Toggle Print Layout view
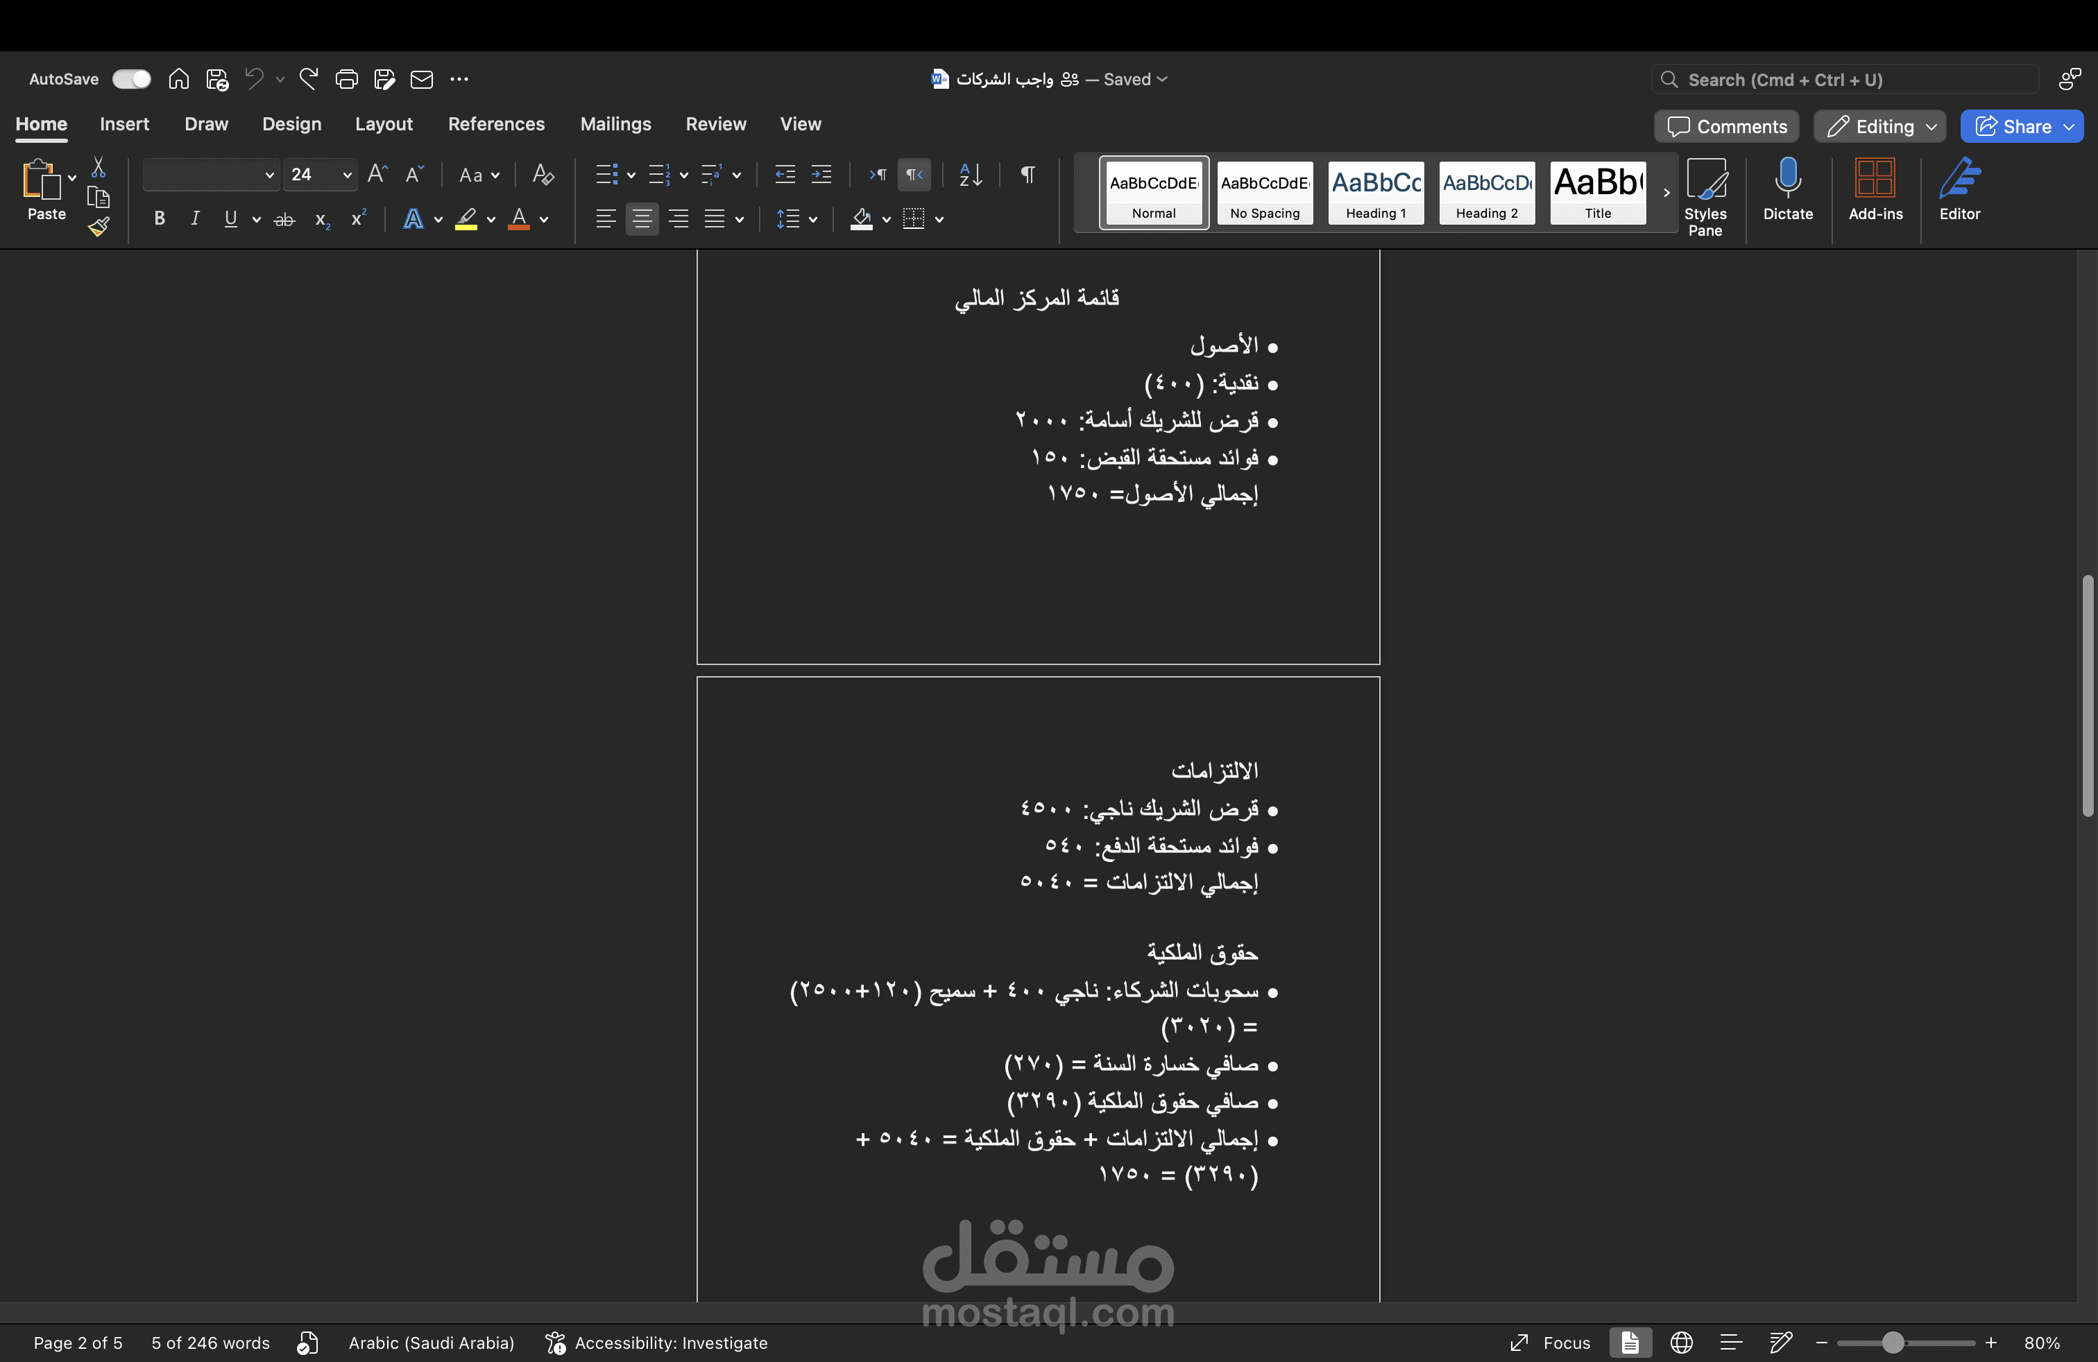Screen dimensions: 2098x1362 tap(1630, 1343)
